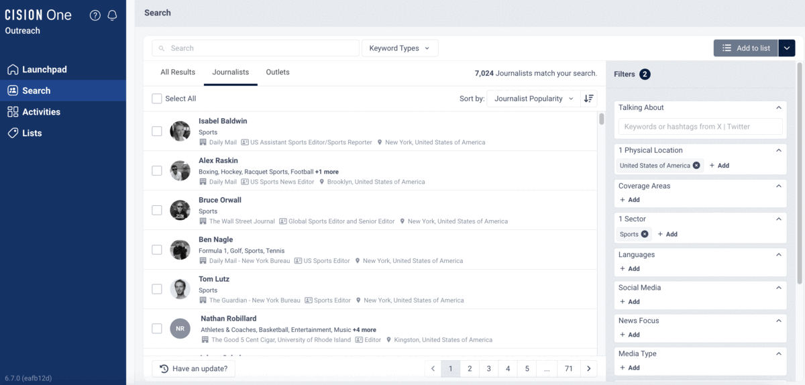805x385 pixels.
Task: Add a Physical Location filter
Action: point(719,166)
